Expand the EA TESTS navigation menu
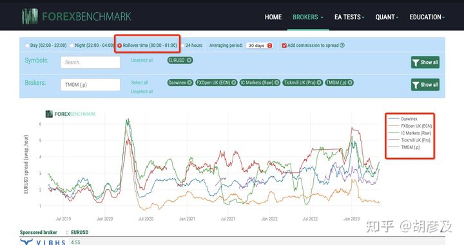Image resolution: width=464 pixels, height=245 pixels. coord(349,17)
